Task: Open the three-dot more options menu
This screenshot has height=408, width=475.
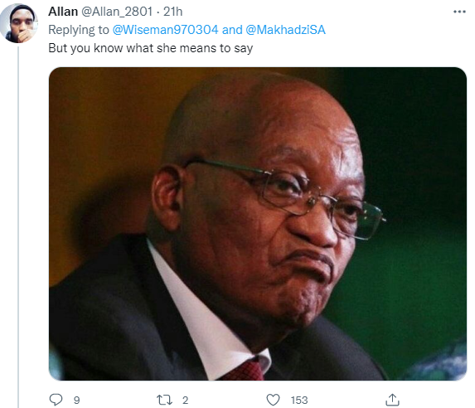Action: 459,12
